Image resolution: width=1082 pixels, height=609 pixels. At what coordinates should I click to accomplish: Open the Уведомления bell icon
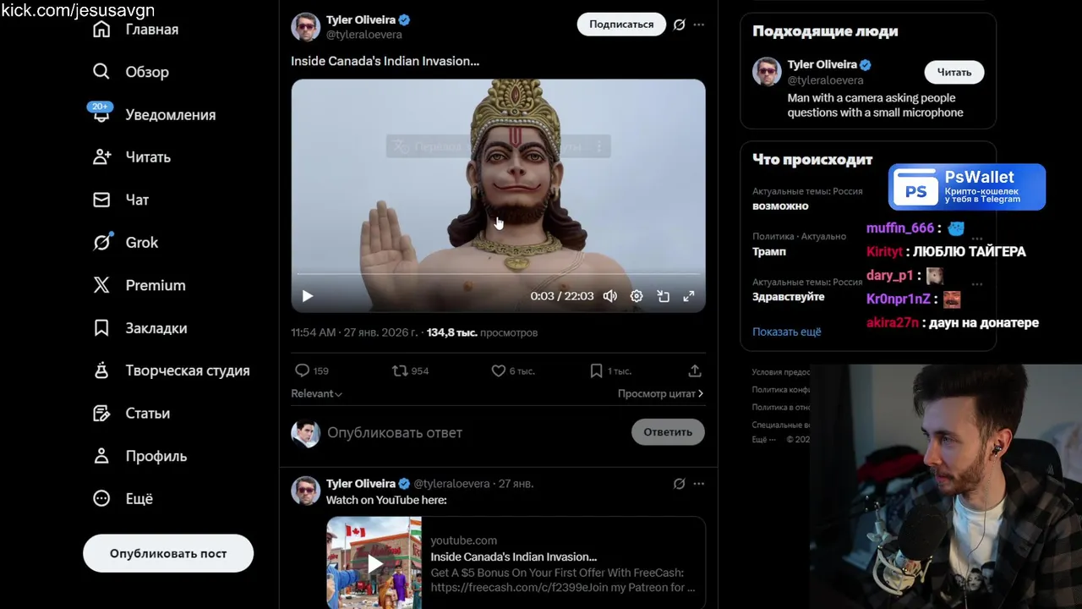tap(101, 114)
